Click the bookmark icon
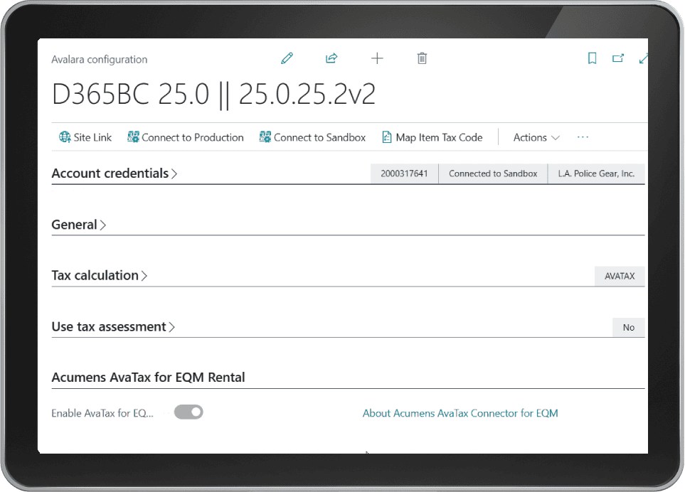The height and width of the screenshot is (492, 685). tap(592, 58)
